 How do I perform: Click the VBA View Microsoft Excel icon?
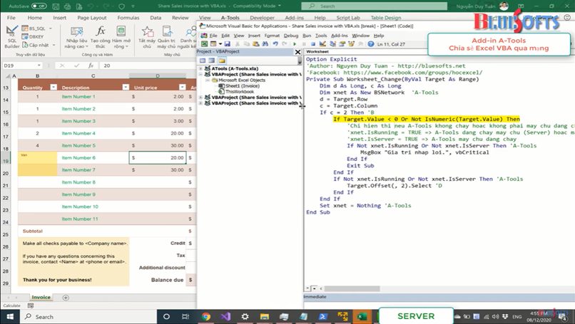[204, 44]
